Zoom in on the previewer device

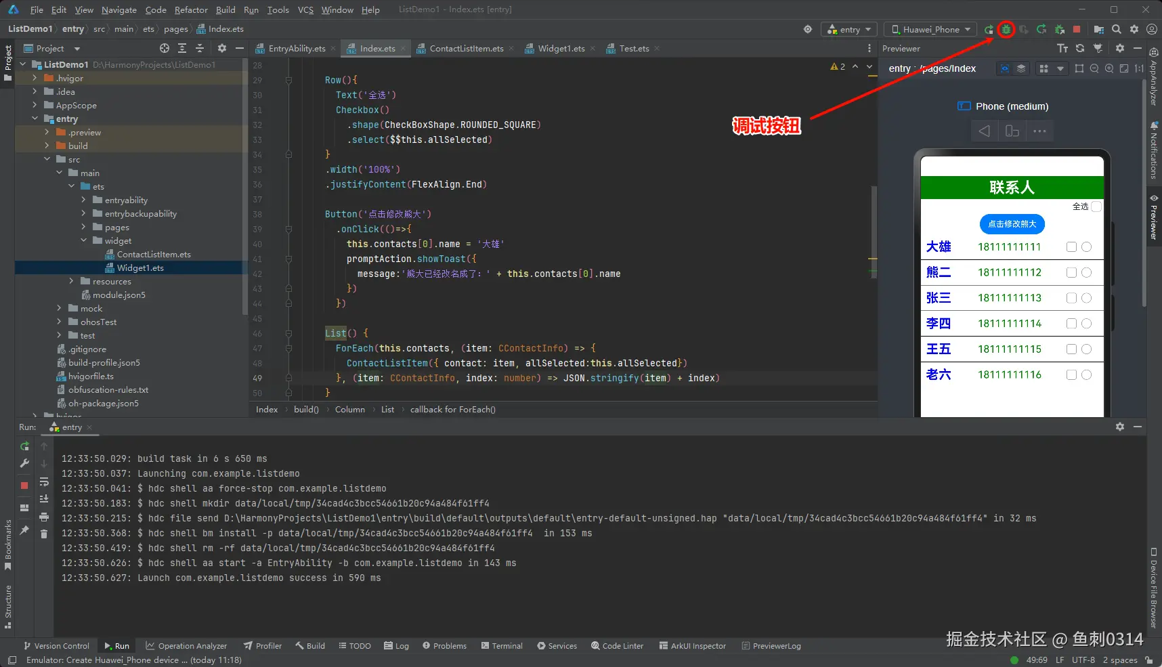pyautogui.click(x=1109, y=68)
